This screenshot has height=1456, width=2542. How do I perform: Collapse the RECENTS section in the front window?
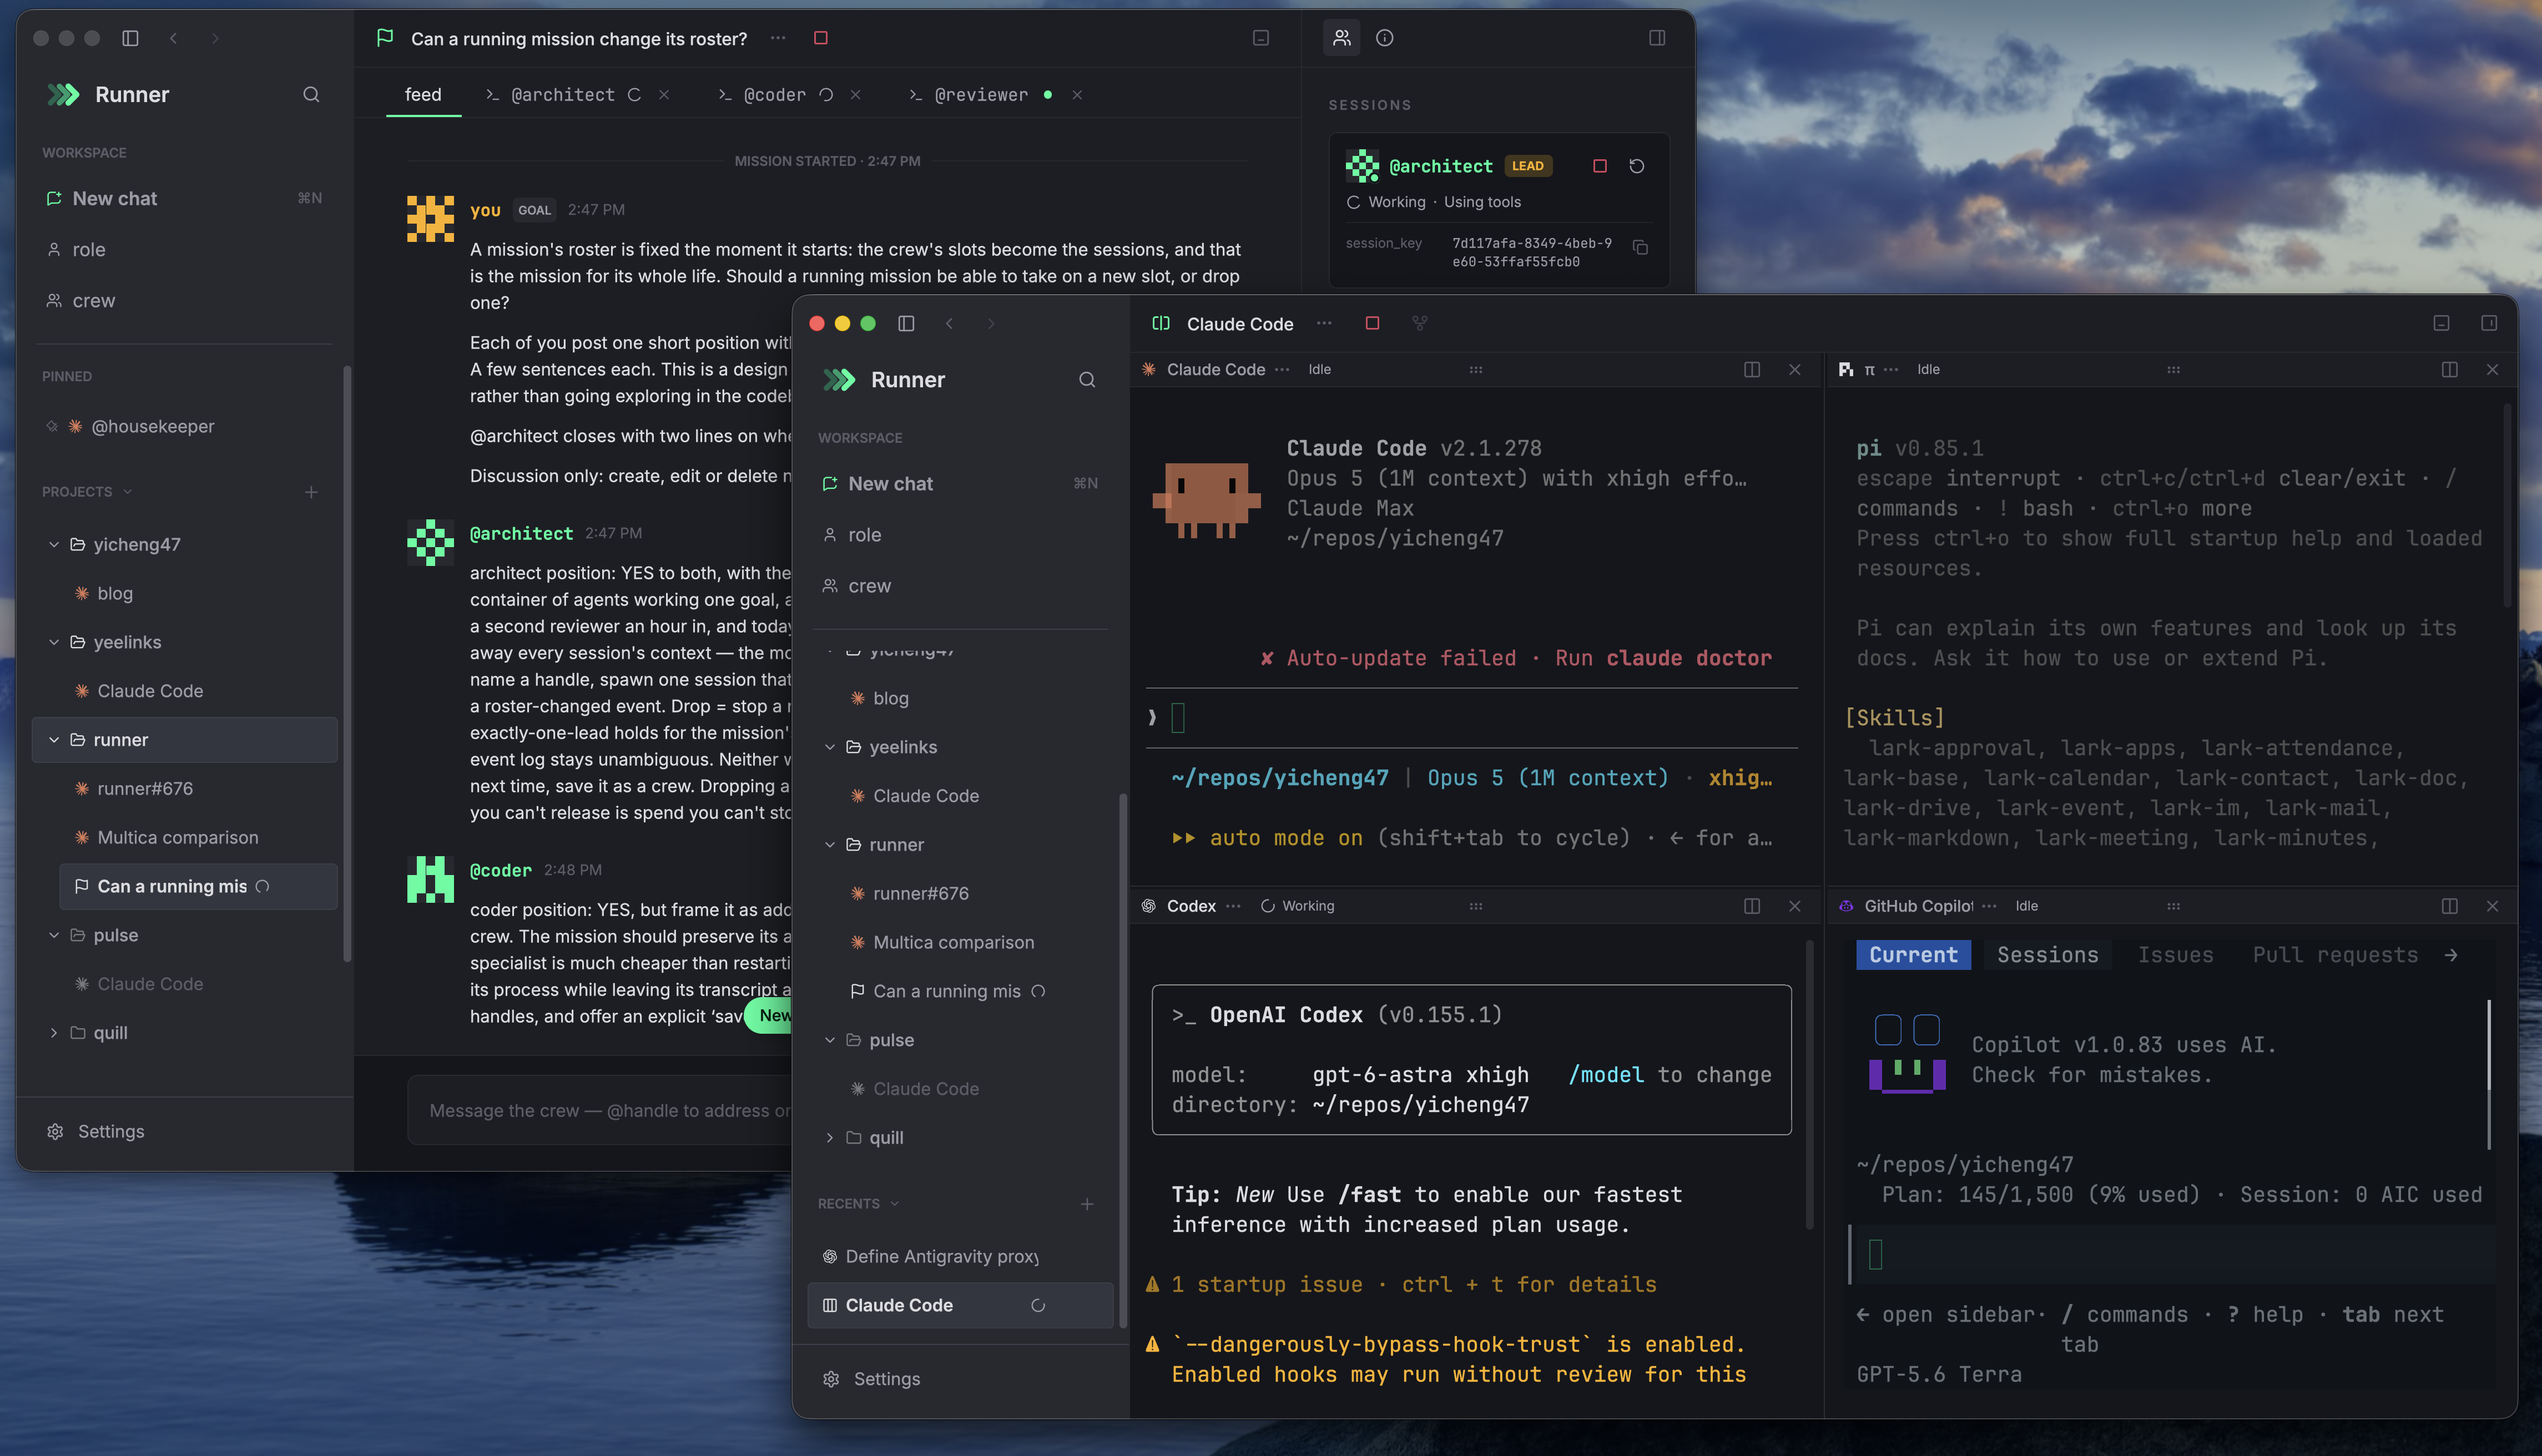(x=894, y=1203)
